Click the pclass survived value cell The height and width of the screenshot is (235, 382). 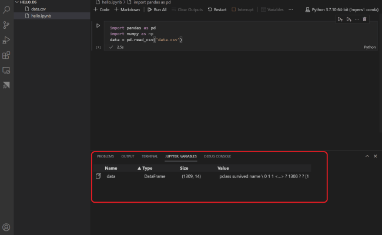(264, 176)
